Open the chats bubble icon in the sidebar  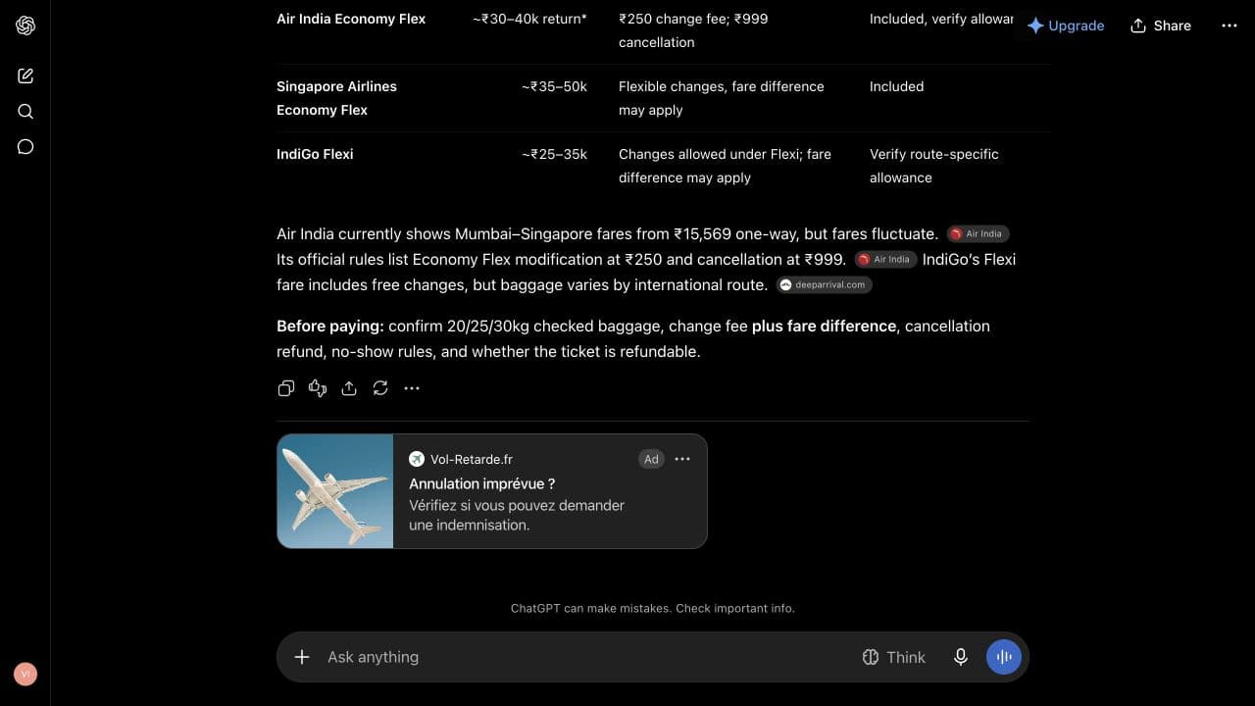25,147
